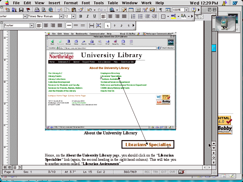
Task: Open the Insert menu
Action: pyautogui.click(x=54, y=3)
